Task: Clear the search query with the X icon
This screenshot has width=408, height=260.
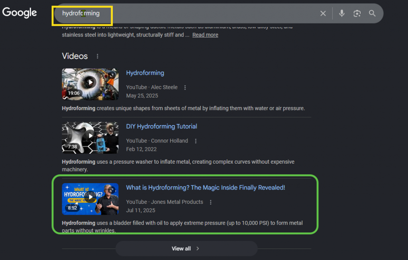Action: (x=323, y=13)
